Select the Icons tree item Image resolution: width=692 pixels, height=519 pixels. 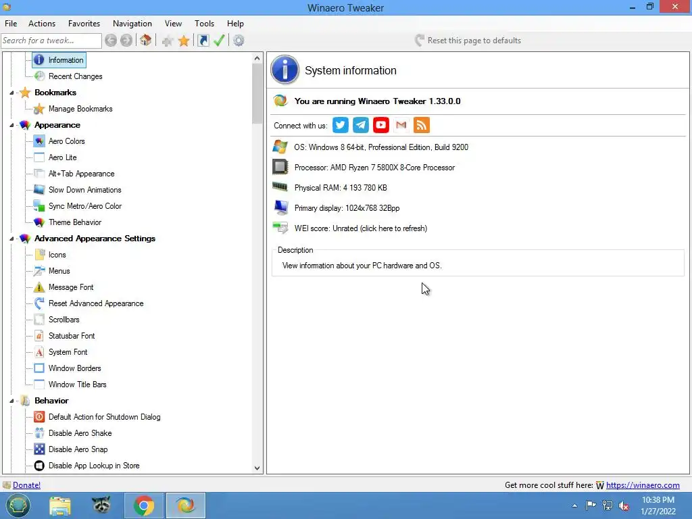coord(57,255)
